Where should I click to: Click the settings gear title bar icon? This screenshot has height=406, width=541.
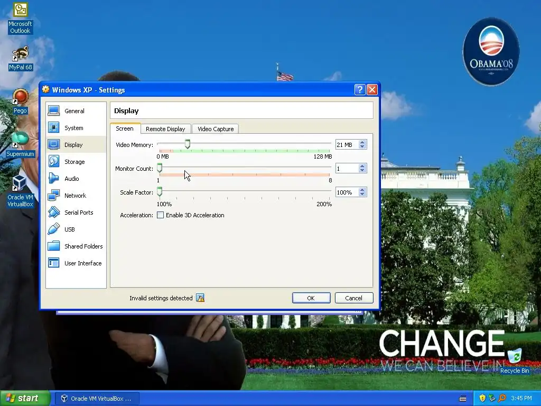click(x=46, y=89)
